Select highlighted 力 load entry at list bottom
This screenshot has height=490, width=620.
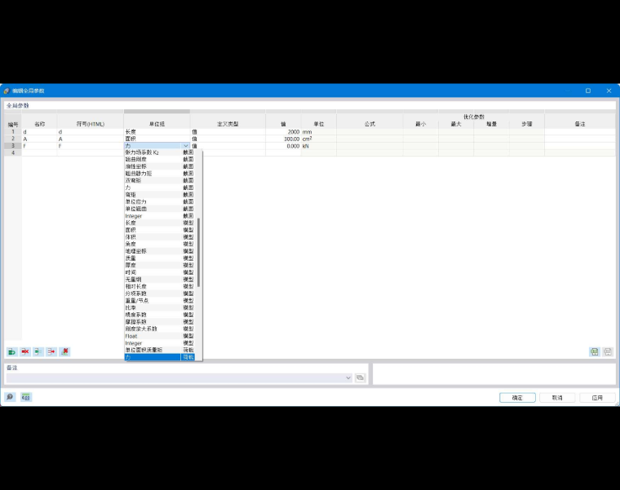pyautogui.click(x=159, y=357)
